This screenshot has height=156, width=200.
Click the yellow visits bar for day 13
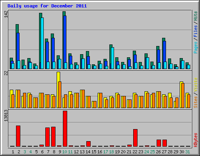pos(81,99)
